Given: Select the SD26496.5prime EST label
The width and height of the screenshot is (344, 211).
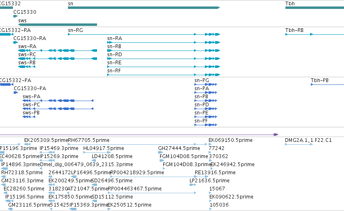Looking at the screenshot, I should pyautogui.click(x=112, y=181).
